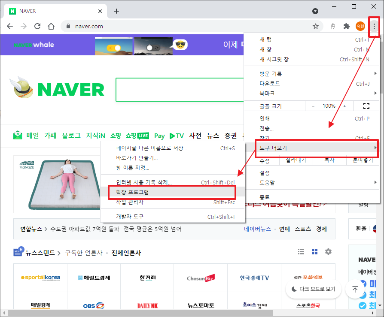This screenshot has width=384, height=317.
Task: Open 개발자 도구 from submenu
Action: [x=173, y=217]
